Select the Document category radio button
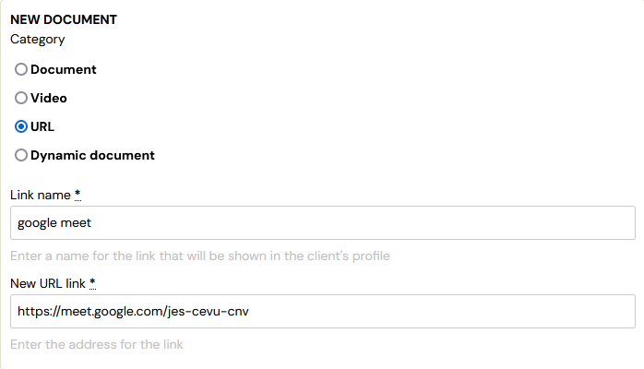The height and width of the screenshot is (369, 644). pos(21,69)
